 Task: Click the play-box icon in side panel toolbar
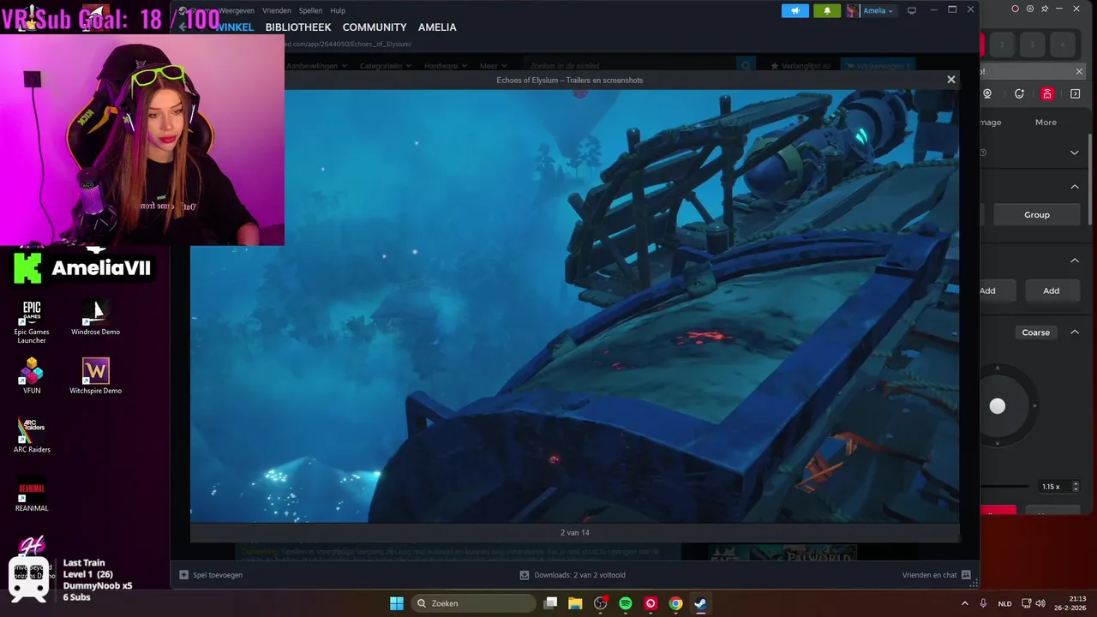click(x=1076, y=94)
